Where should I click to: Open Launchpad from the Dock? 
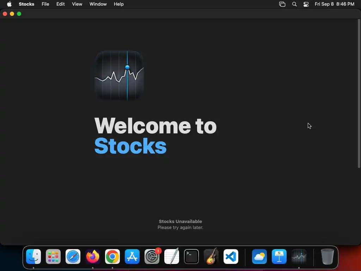53,257
